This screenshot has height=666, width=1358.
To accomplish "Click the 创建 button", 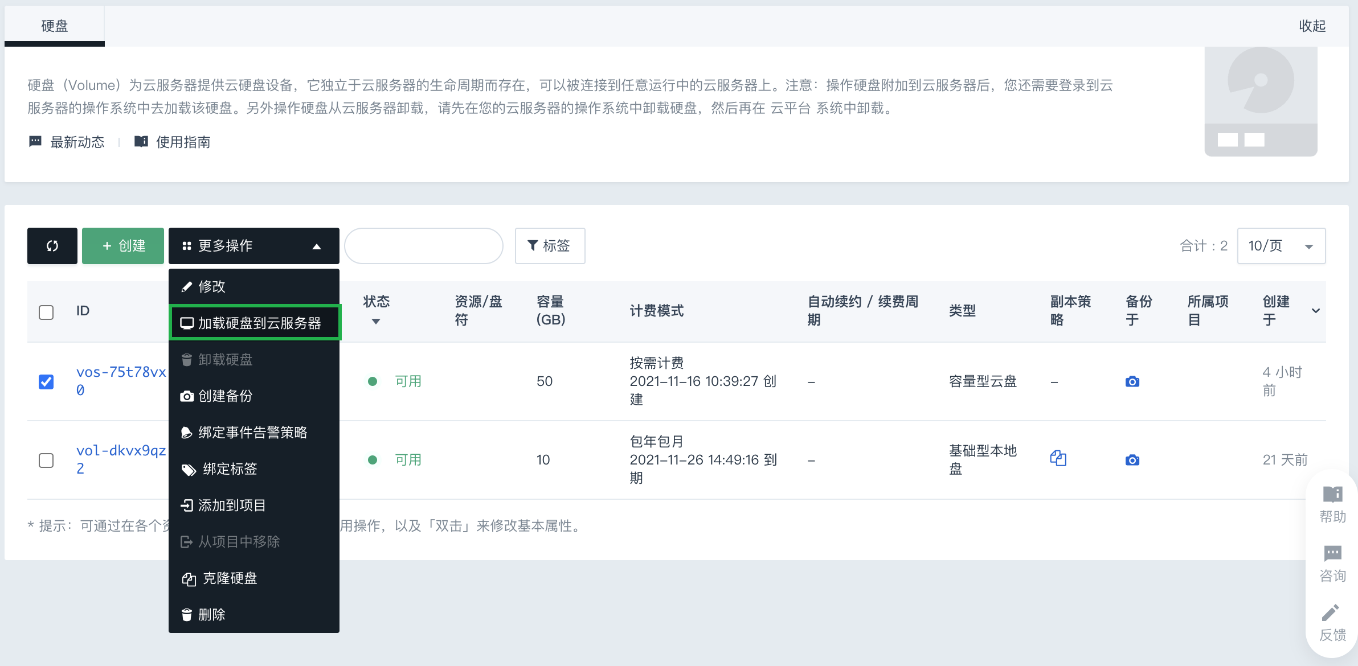I will click(123, 246).
